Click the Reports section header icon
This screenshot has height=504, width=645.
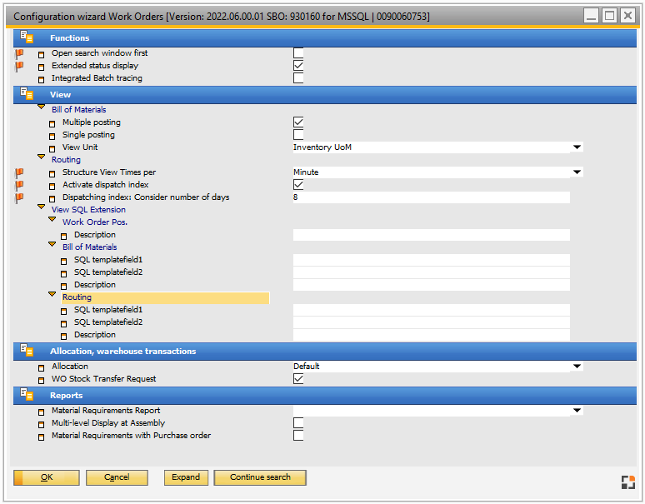tap(27, 396)
